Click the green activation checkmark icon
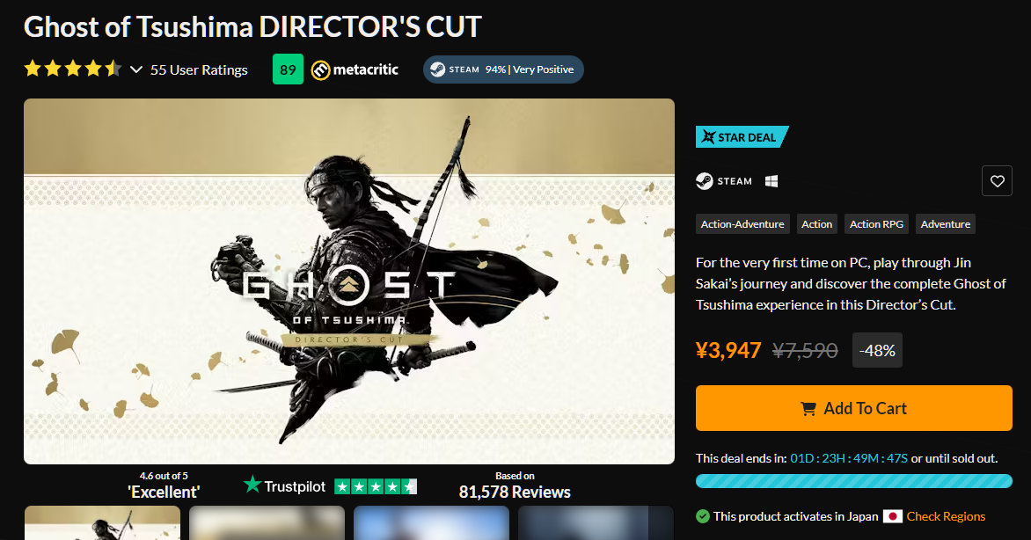 (x=703, y=516)
